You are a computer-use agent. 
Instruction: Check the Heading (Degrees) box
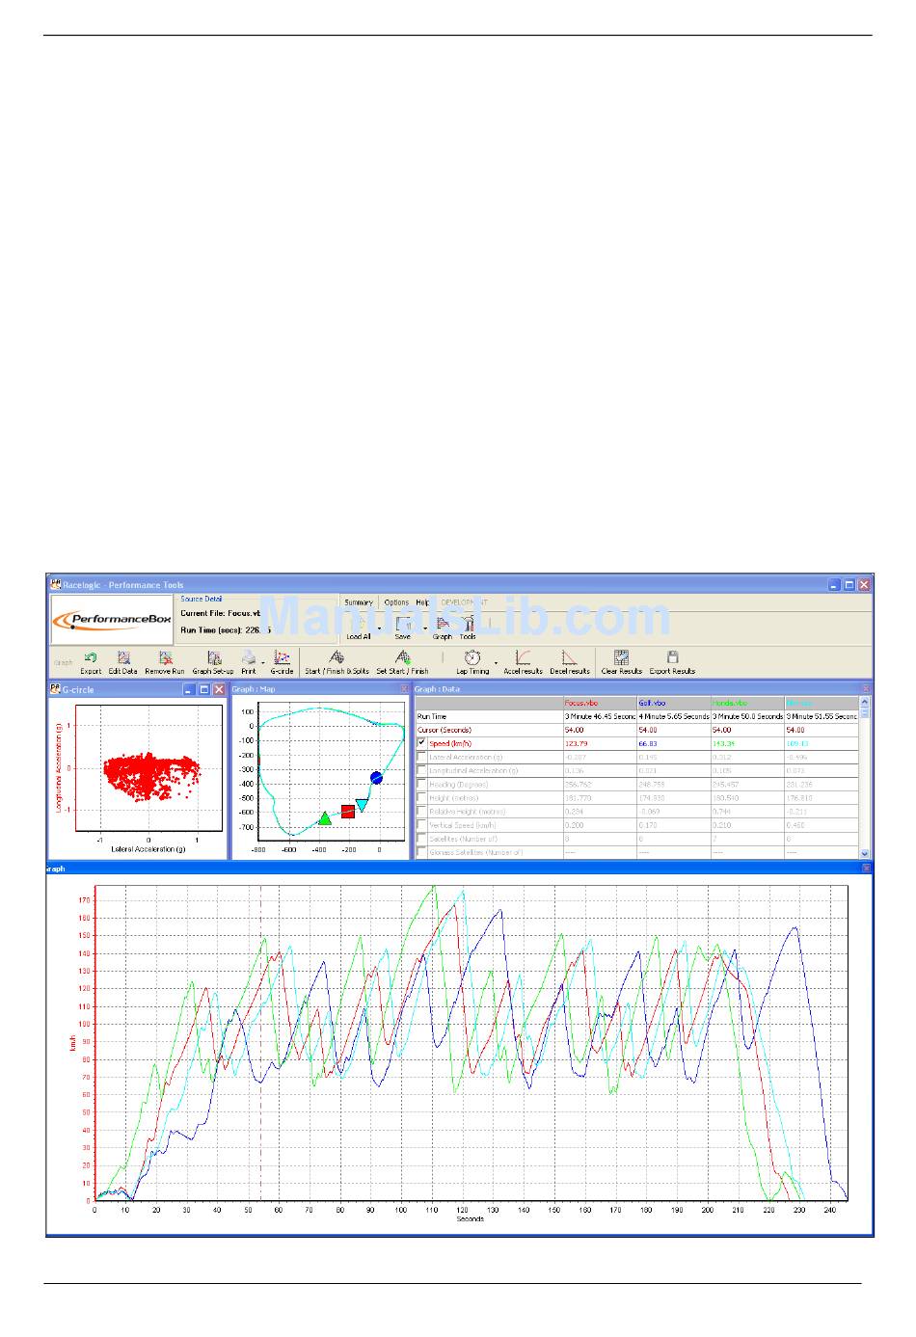[421, 784]
